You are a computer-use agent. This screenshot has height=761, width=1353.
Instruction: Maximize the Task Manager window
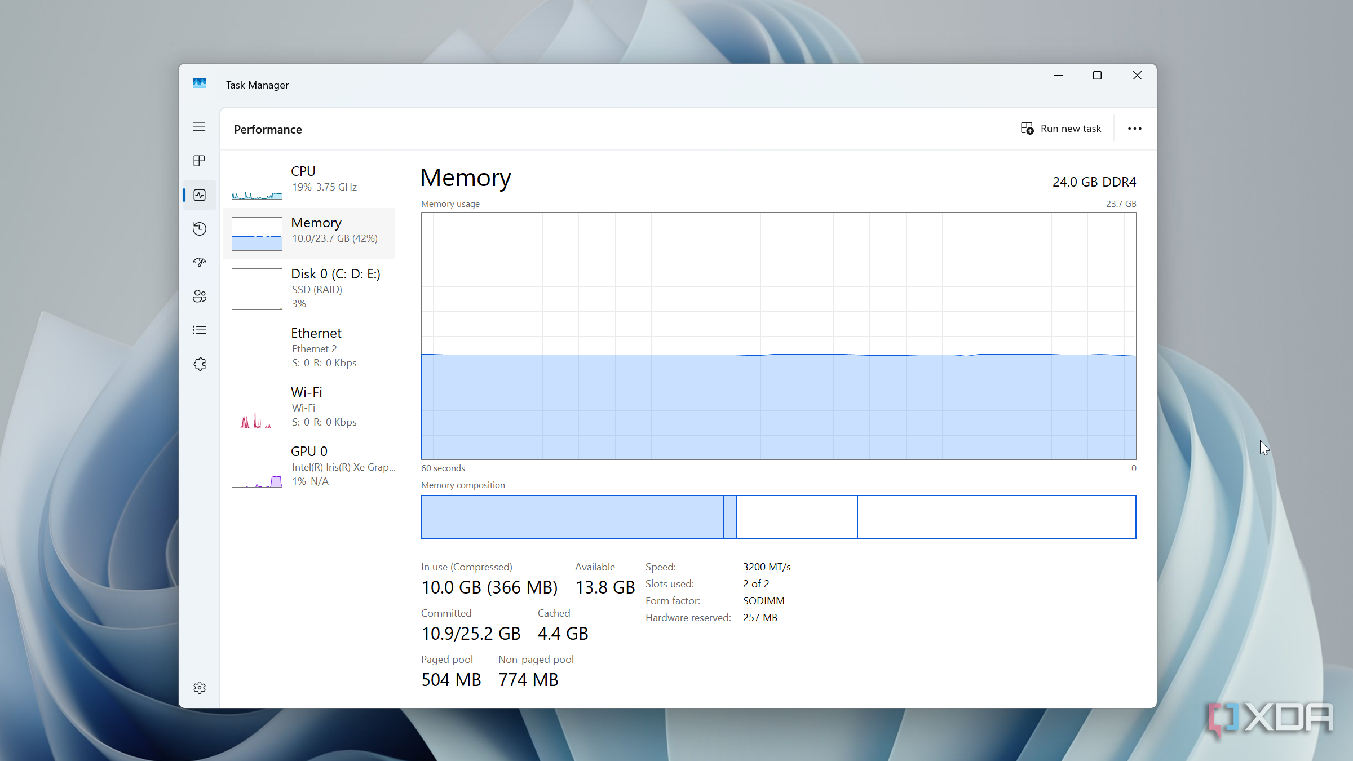pos(1097,76)
